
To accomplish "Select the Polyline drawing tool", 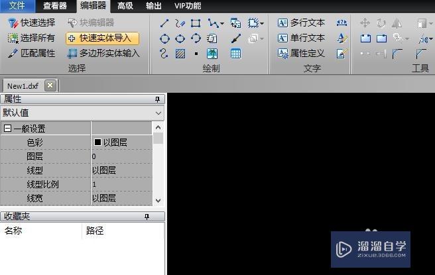I will (x=213, y=23).
